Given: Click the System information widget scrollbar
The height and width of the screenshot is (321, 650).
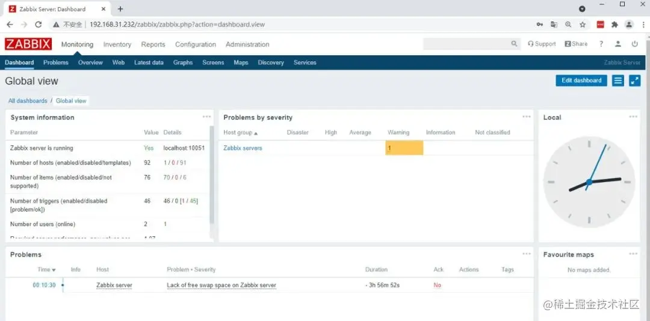Looking at the screenshot, I should [x=212, y=175].
